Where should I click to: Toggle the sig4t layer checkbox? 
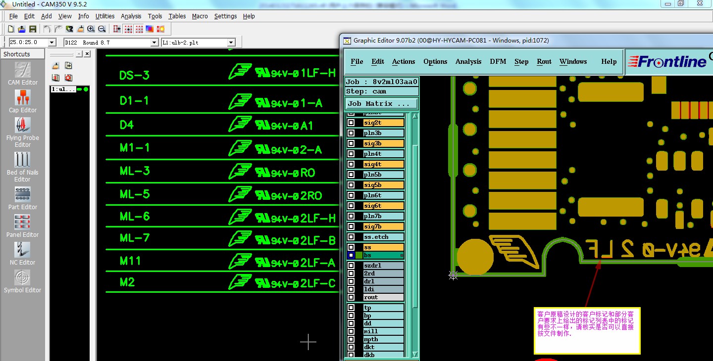pos(351,164)
